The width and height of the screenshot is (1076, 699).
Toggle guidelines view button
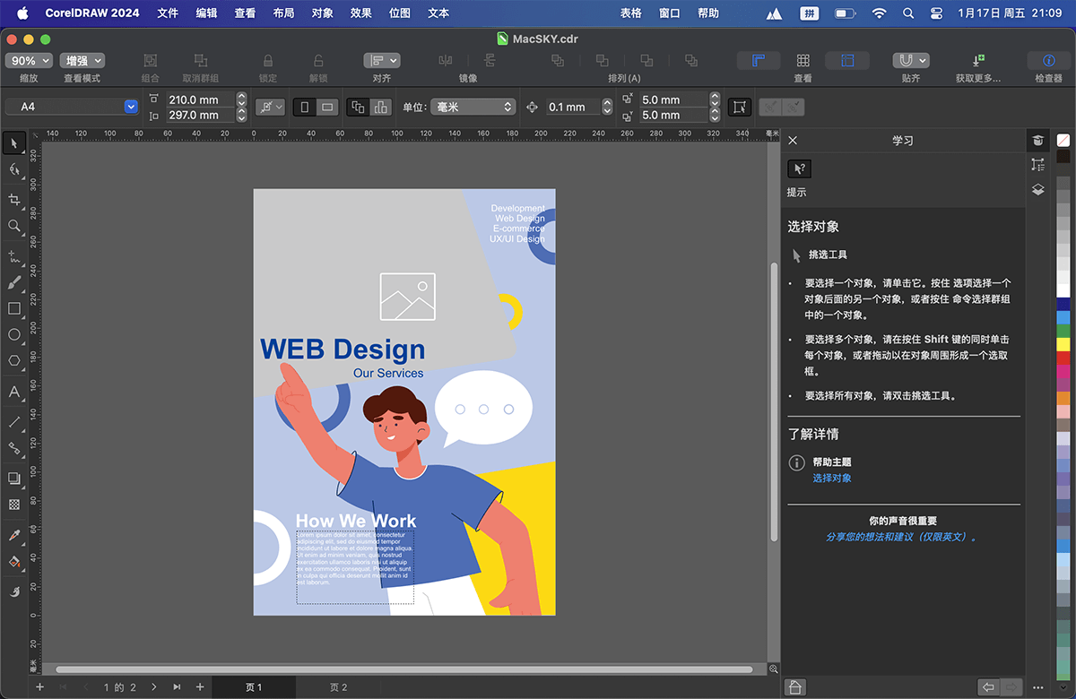coord(847,61)
